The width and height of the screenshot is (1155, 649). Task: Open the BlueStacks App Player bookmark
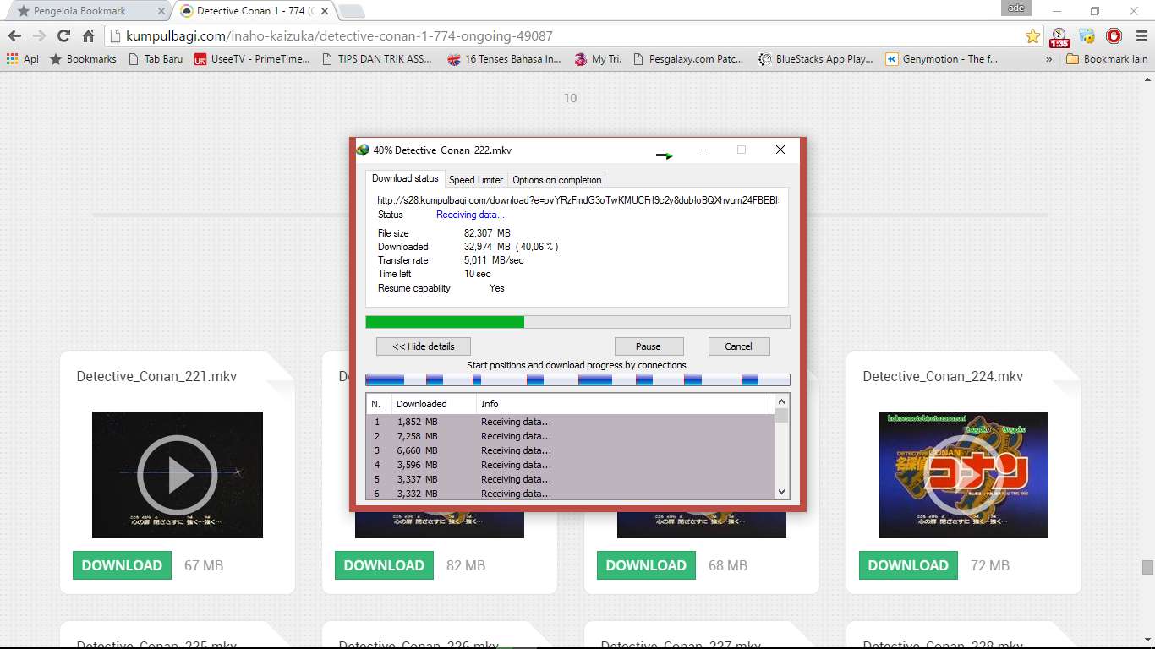click(x=814, y=59)
